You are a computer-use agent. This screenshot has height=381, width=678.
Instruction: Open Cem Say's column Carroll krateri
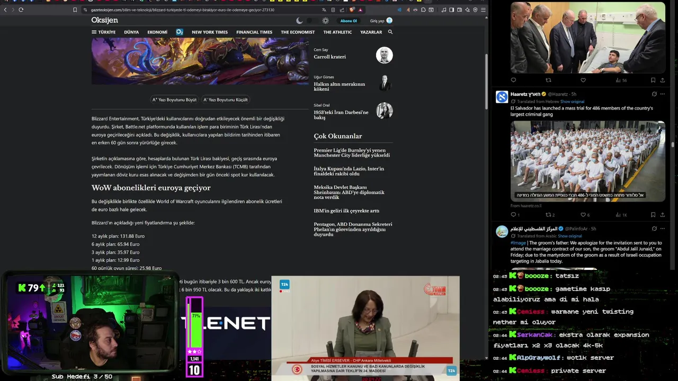pos(329,57)
